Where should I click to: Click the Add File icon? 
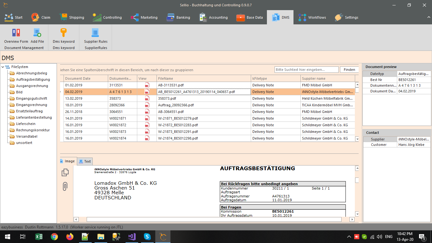point(37,33)
